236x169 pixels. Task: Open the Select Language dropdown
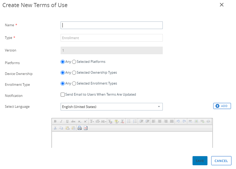point(112,107)
